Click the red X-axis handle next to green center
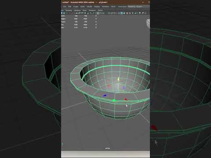Screen dimensions: 211x158 click(126, 99)
